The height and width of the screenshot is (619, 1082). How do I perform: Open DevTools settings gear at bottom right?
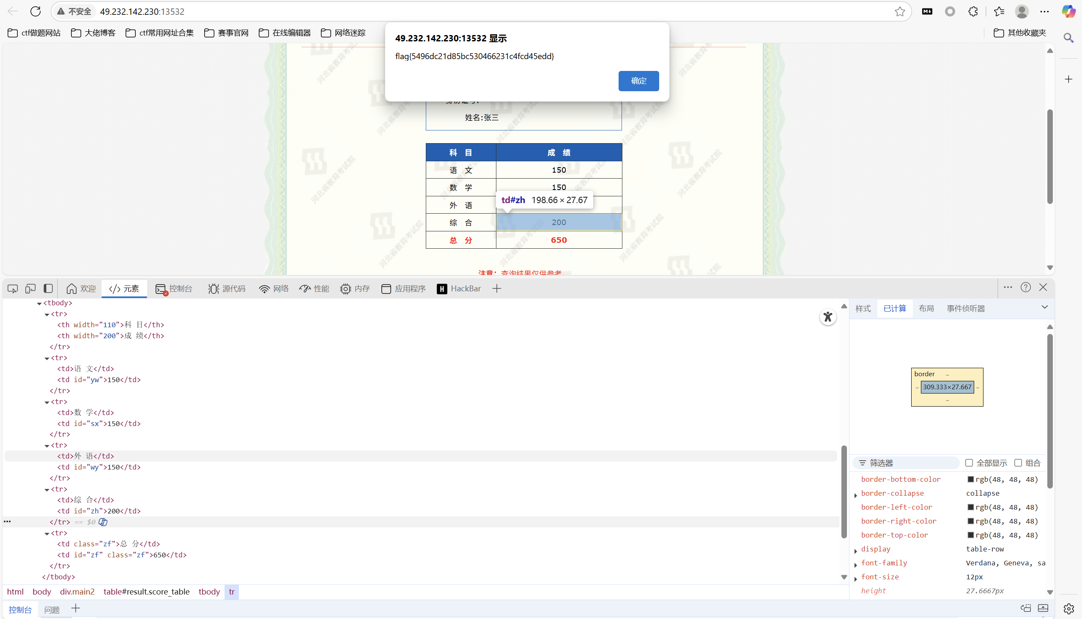pyautogui.click(x=1068, y=609)
